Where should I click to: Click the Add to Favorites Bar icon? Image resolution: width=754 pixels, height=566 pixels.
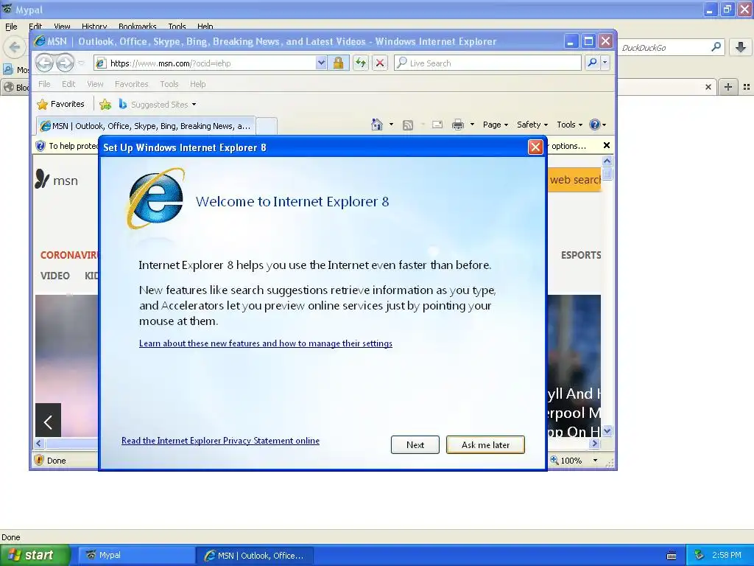coord(105,104)
